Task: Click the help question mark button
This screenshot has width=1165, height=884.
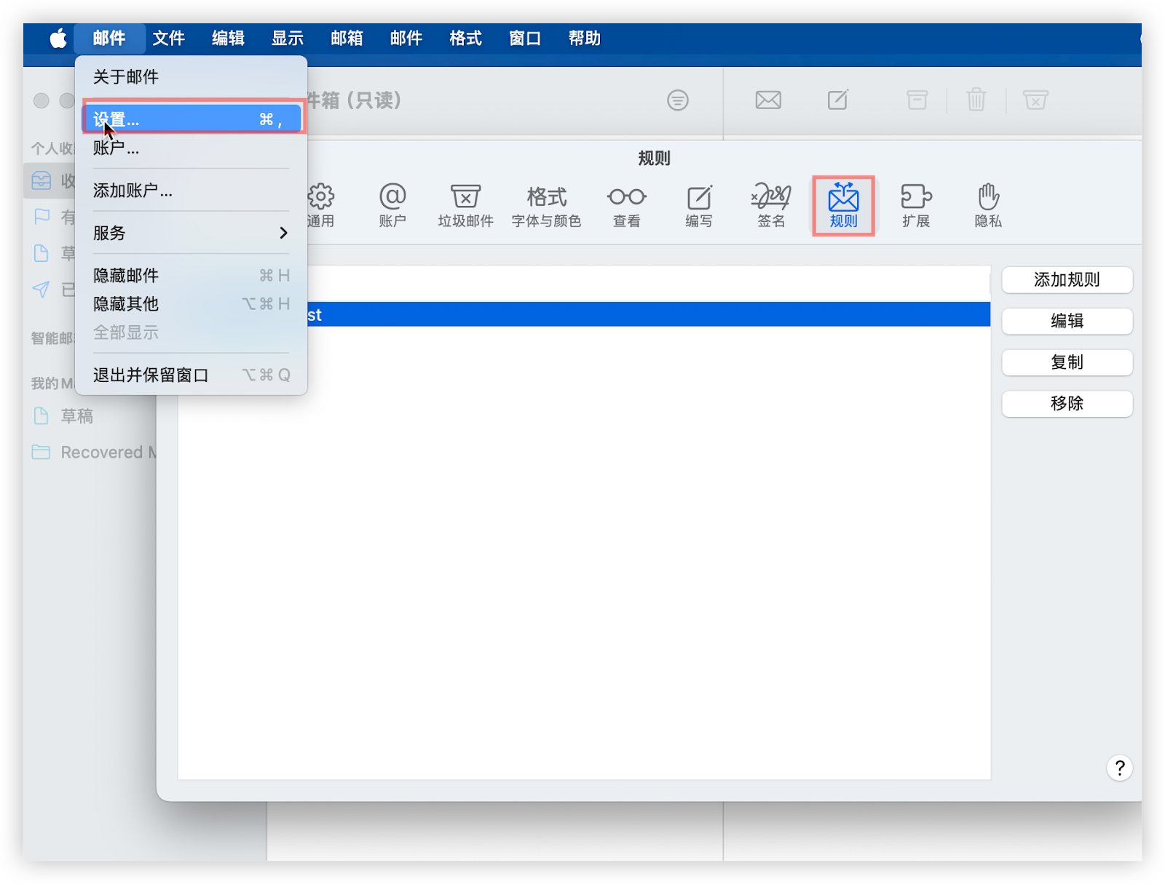Action: point(1119,768)
